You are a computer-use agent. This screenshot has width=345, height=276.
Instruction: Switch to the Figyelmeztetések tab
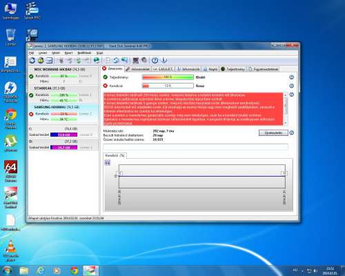coord(263,69)
